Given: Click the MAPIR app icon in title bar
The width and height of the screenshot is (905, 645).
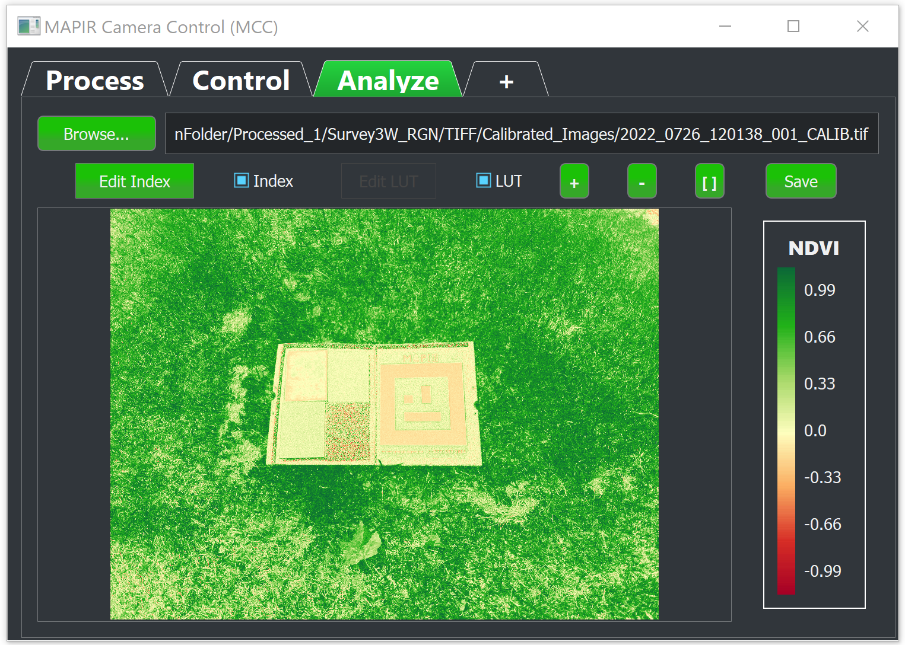Looking at the screenshot, I should pos(28,27).
